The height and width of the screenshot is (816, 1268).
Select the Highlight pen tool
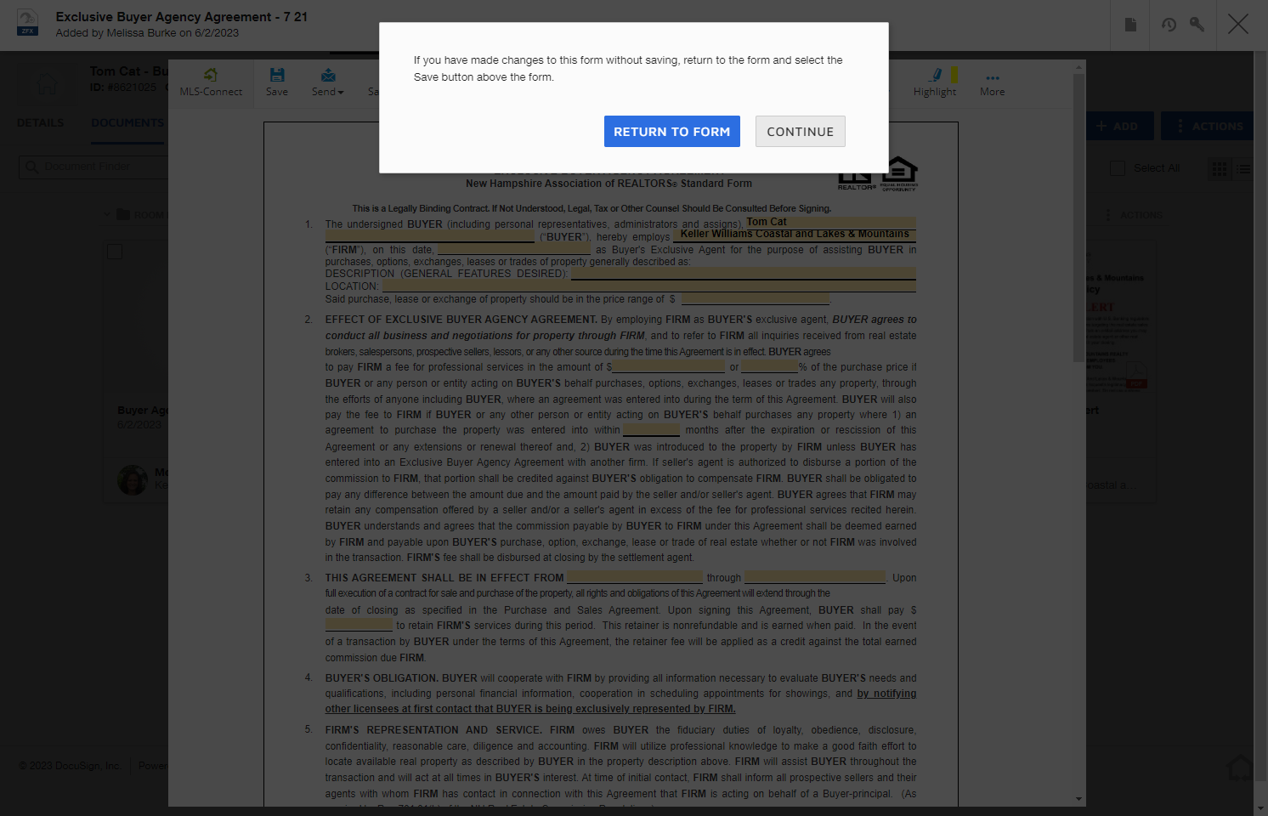point(935,82)
